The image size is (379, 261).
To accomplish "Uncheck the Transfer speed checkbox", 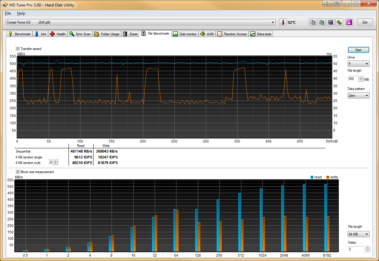I will [18, 49].
